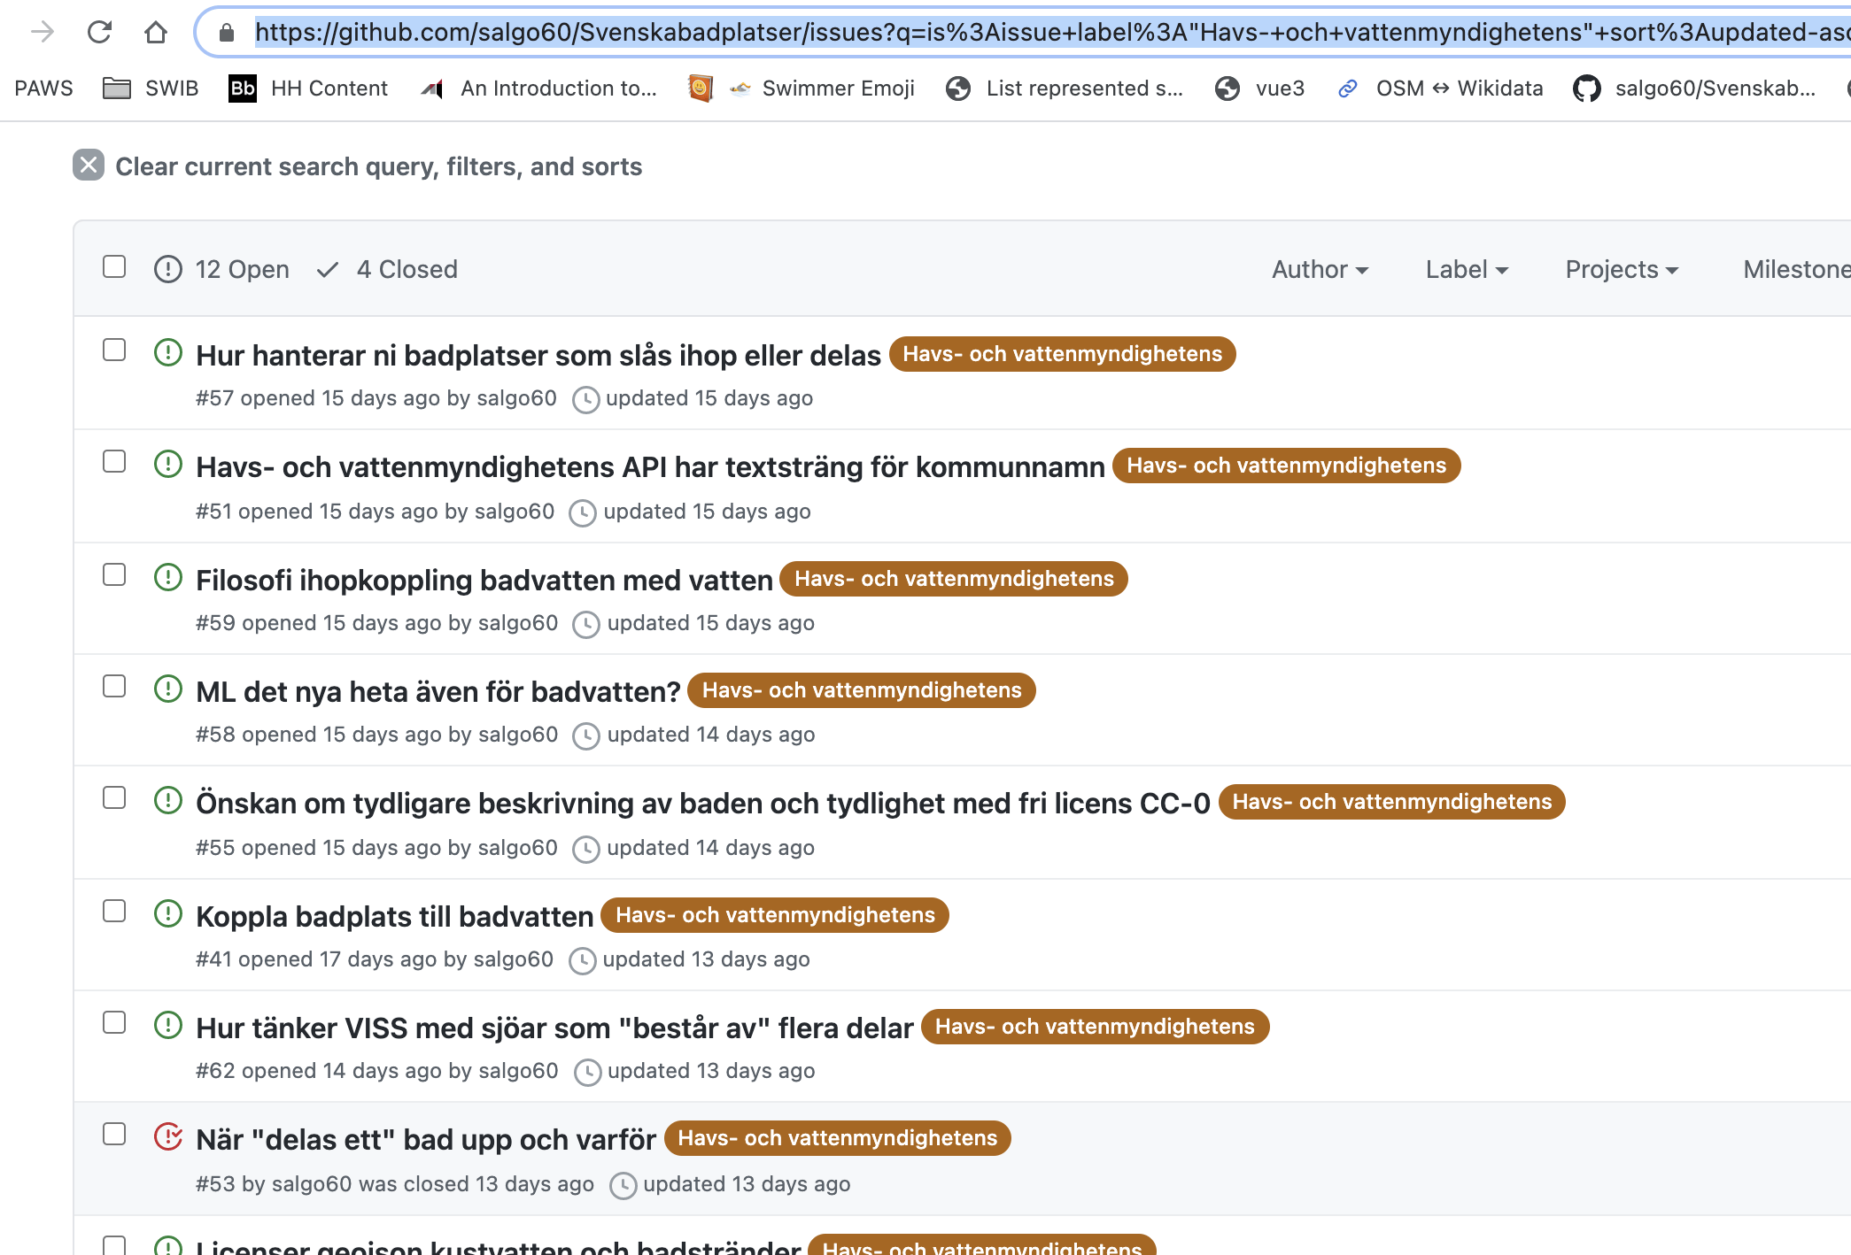Open the Label filter dropdown
The image size is (1851, 1255).
point(1467,270)
